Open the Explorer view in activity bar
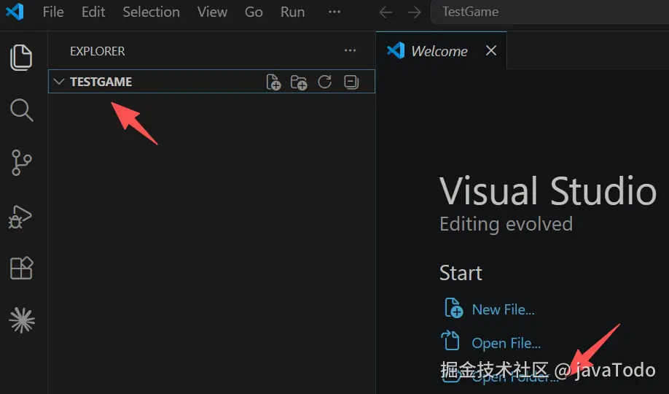Viewport: 669px width, 394px height. [22, 57]
